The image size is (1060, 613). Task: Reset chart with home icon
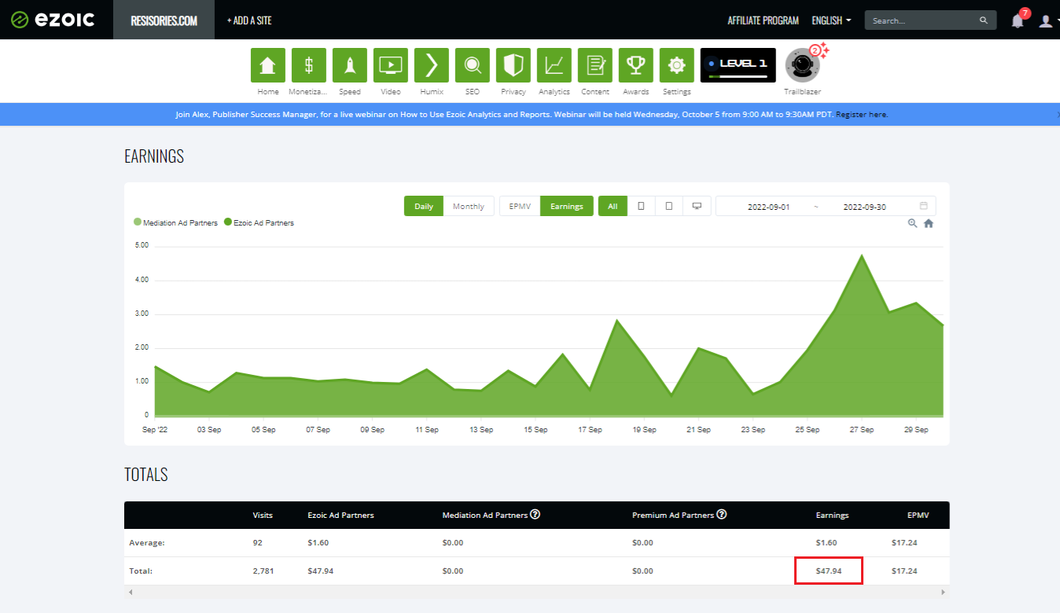coord(929,223)
